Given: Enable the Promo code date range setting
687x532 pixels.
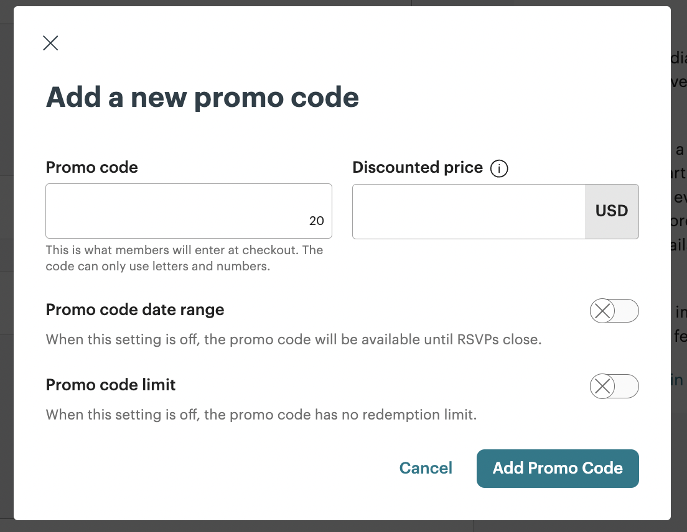Looking at the screenshot, I should coord(614,311).
